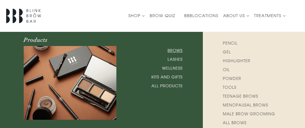Choose Oil in the brow submenu
This screenshot has height=128, width=305.
[226, 70]
